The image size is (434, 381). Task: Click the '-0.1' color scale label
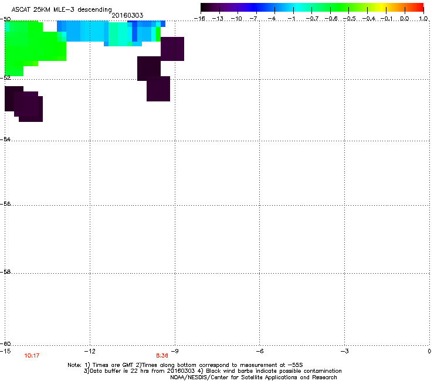[x=387, y=19]
